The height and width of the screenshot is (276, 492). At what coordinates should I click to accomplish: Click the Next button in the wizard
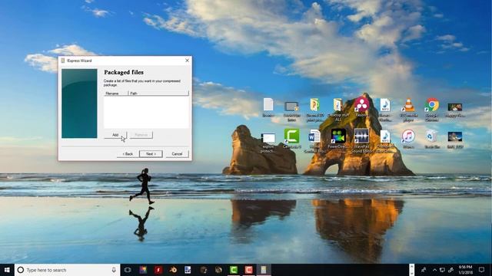click(151, 153)
